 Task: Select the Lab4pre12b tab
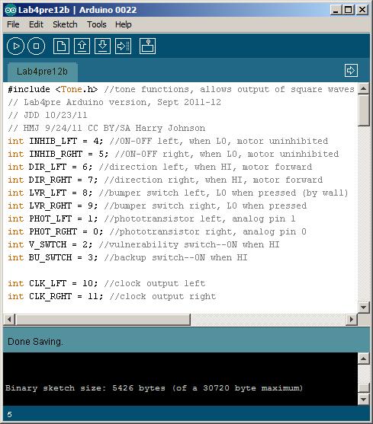click(43, 72)
